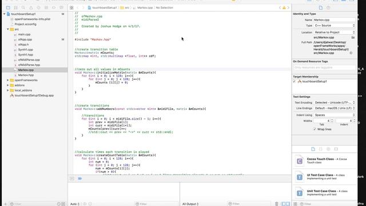
Task: Show the Quick Help inspector
Action: pos(328,7)
